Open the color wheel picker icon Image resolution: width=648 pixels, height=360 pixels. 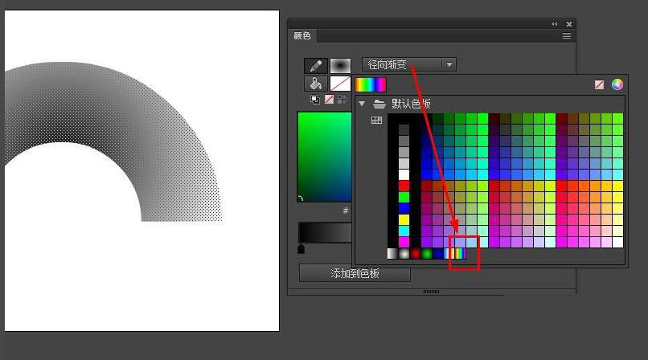tap(617, 84)
